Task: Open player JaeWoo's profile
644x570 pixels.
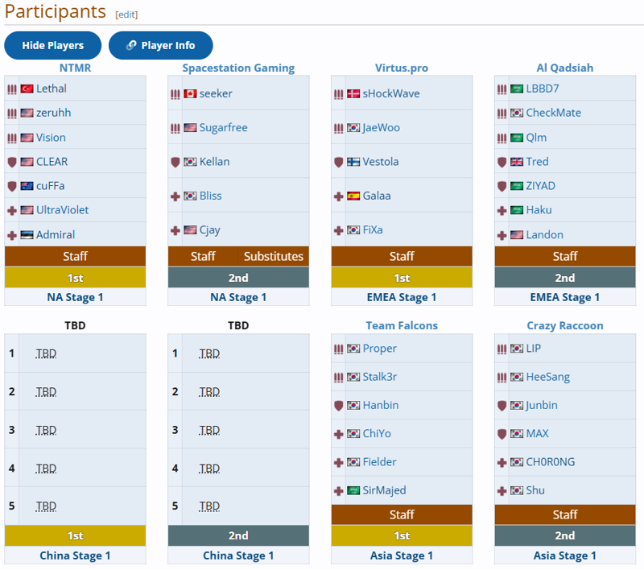Action: tap(381, 128)
